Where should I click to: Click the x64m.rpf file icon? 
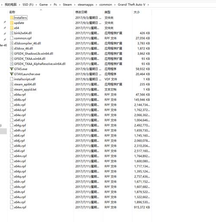pyautogui.click(x=12, y=156)
